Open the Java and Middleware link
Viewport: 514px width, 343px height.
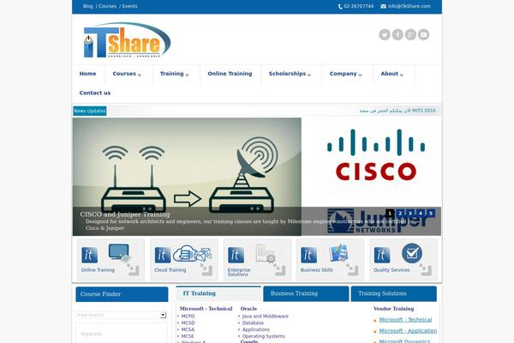click(x=266, y=316)
